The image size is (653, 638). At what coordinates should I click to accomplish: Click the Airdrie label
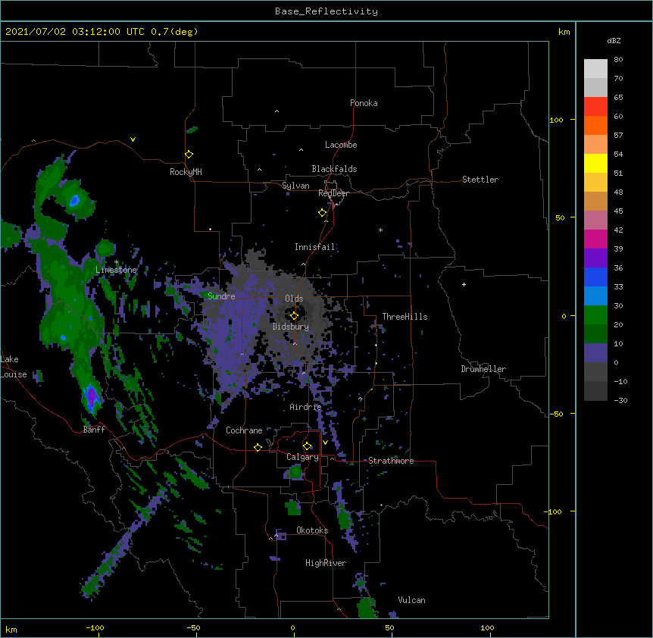305,407
